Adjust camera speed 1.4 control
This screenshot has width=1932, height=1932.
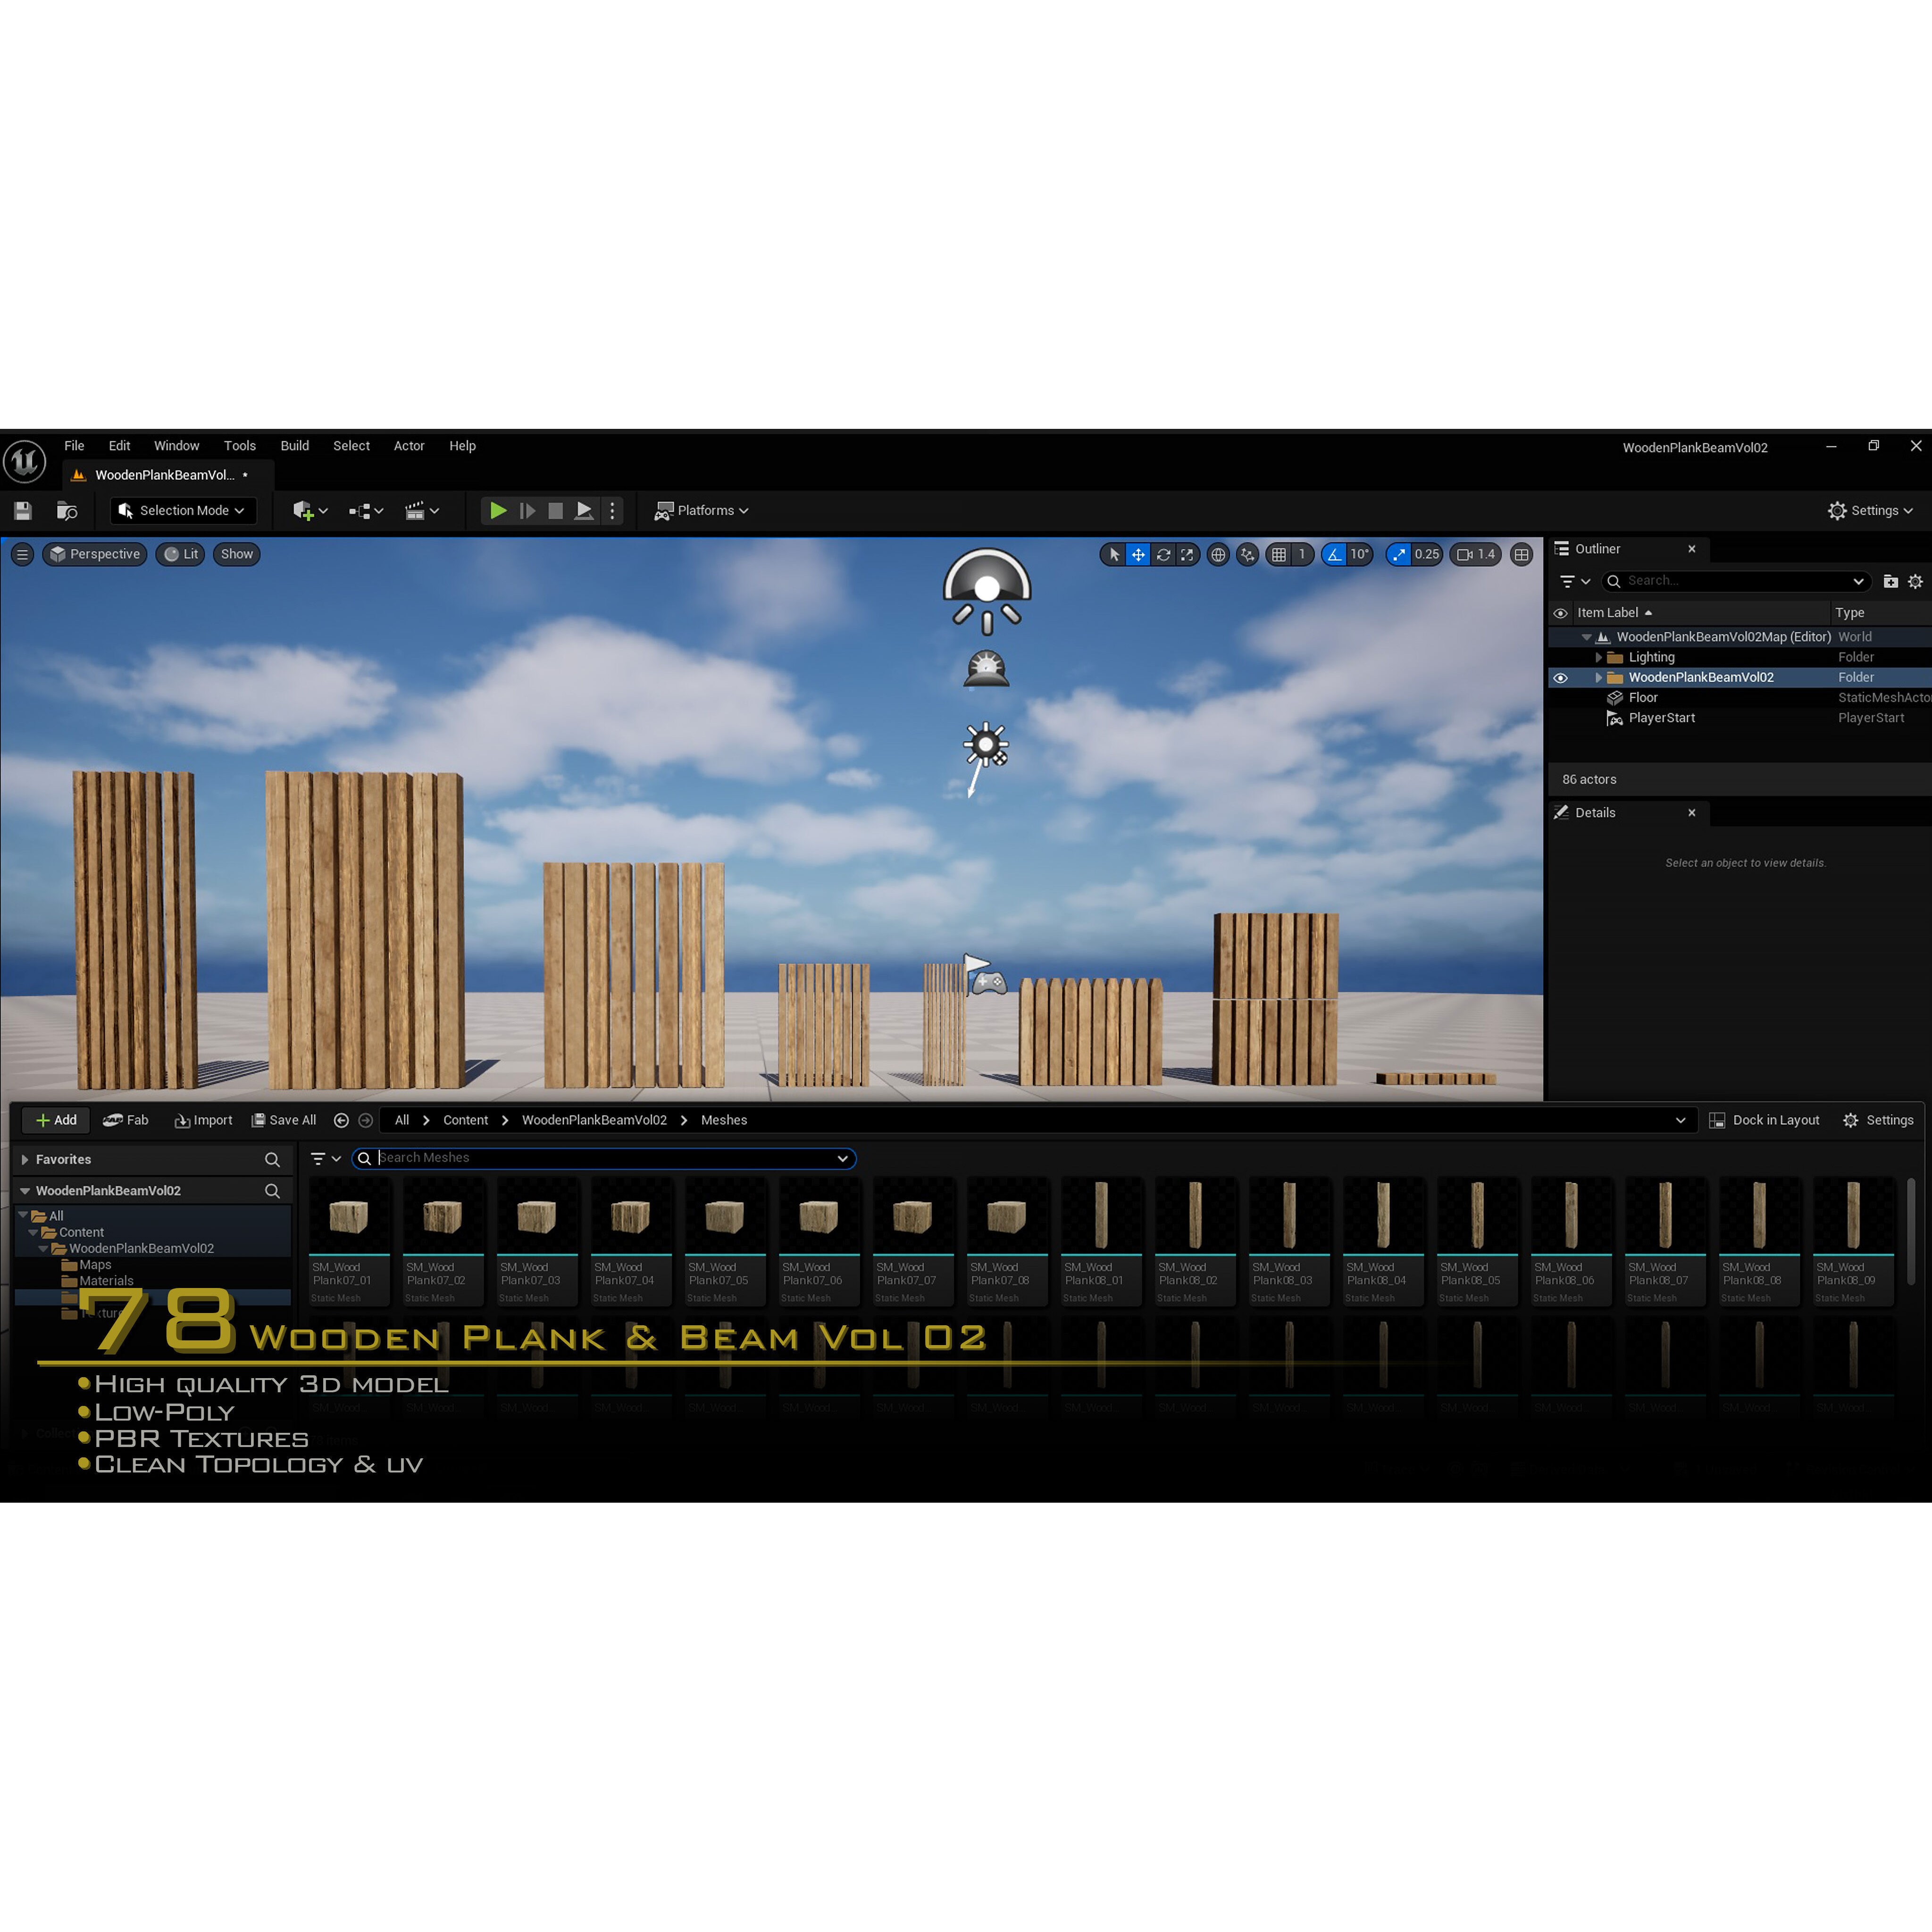click(1476, 554)
